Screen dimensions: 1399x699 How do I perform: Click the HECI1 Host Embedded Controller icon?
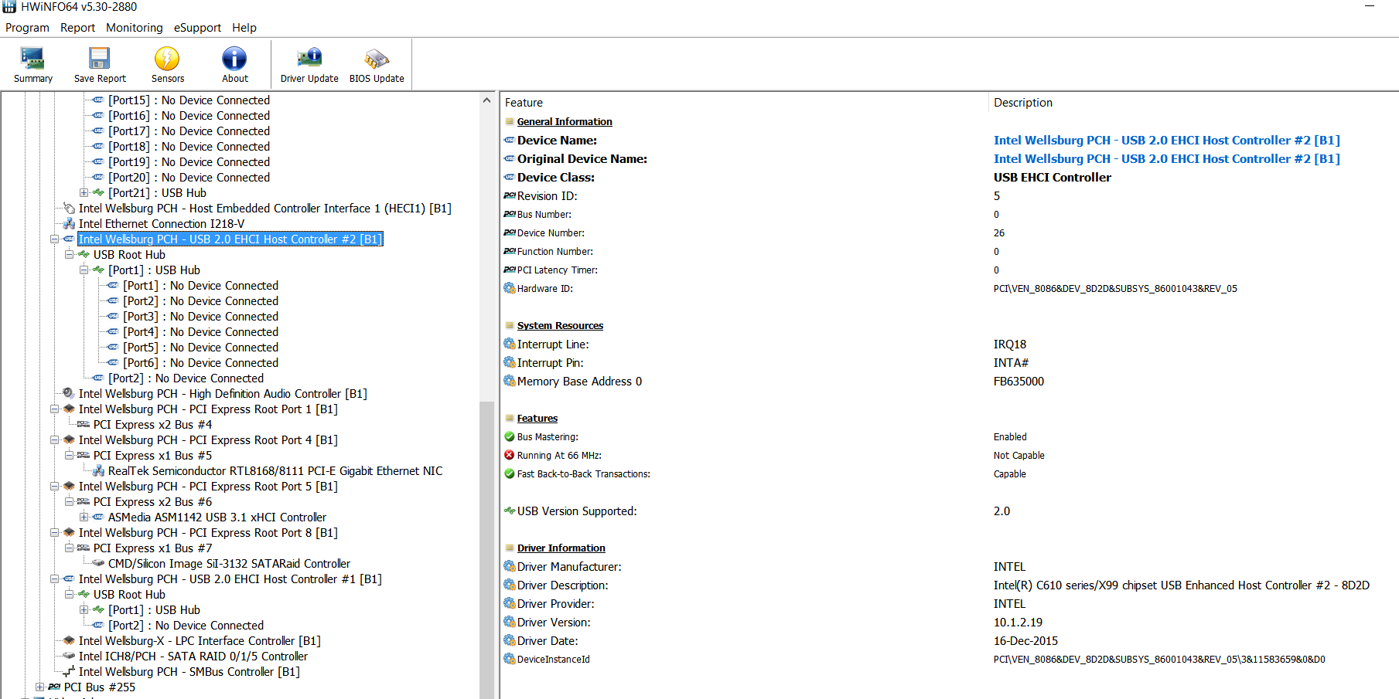click(69, 208)
